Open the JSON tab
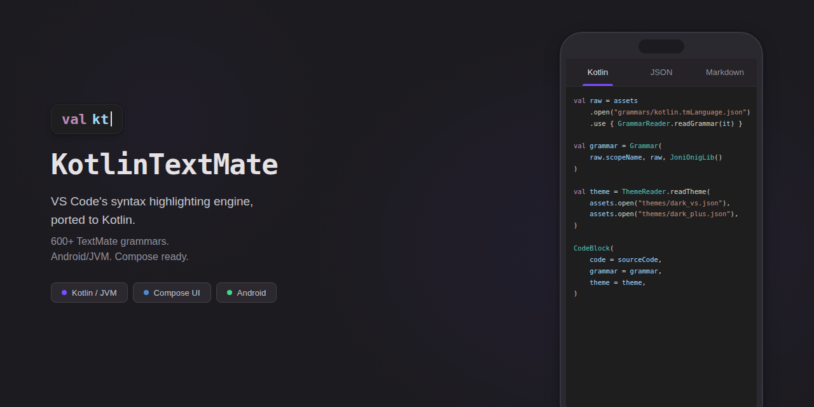 pos(661,72)
